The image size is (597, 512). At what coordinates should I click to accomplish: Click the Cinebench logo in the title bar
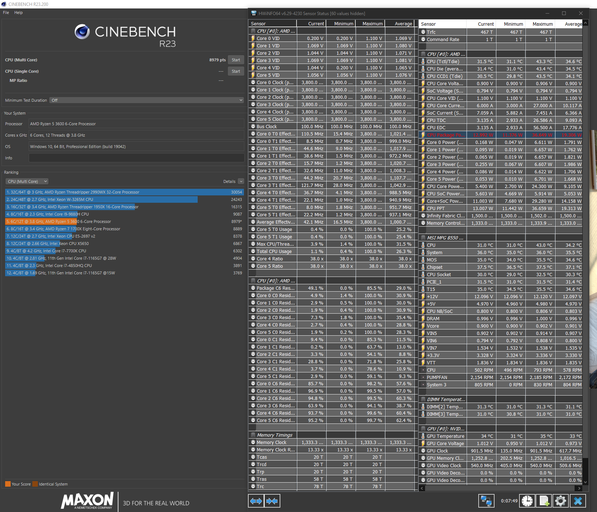pos(4,4)
